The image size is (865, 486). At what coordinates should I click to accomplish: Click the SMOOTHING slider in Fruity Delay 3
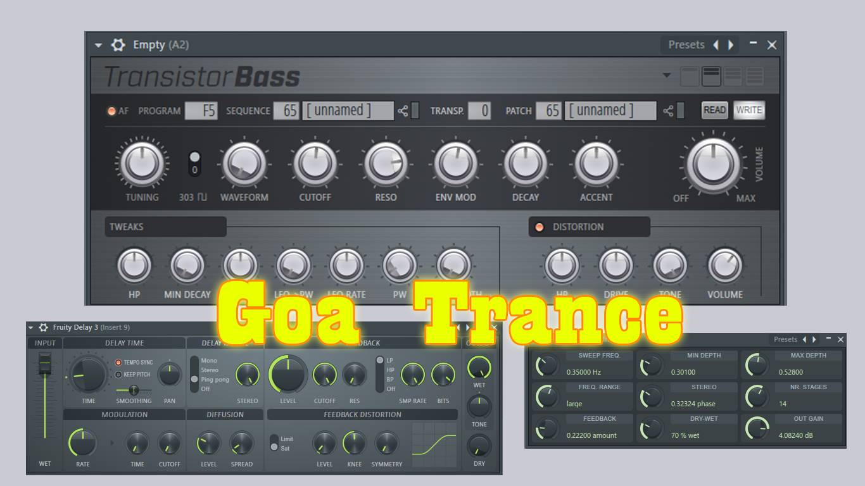(134, 390)
